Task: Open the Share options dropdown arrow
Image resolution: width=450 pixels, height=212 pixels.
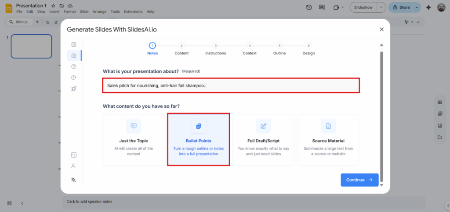Action: point(417,7)
